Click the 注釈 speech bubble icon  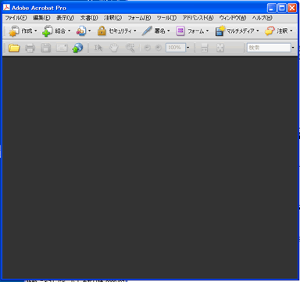click(270, 30)
